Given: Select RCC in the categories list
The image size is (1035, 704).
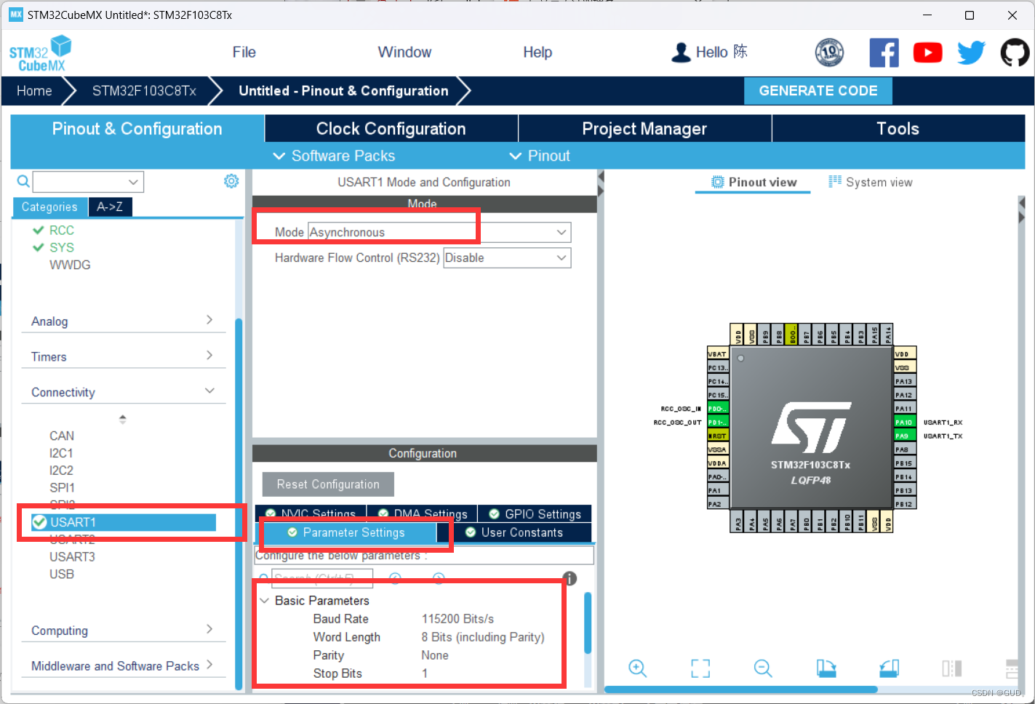Looking at the screenshot, I should click(x=62, y=230).
